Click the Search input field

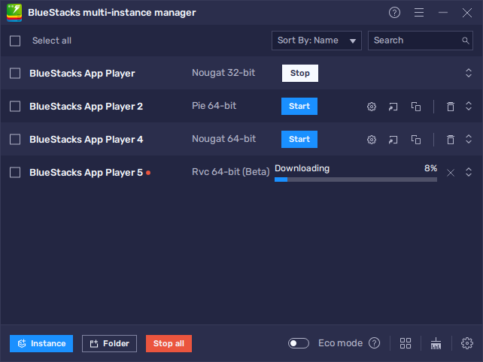414,41
